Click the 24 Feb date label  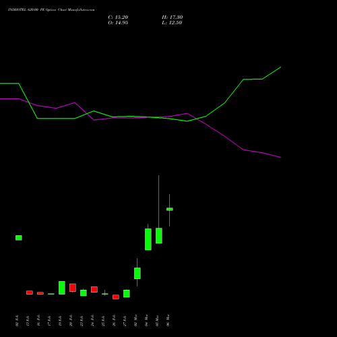click(92, 321)
